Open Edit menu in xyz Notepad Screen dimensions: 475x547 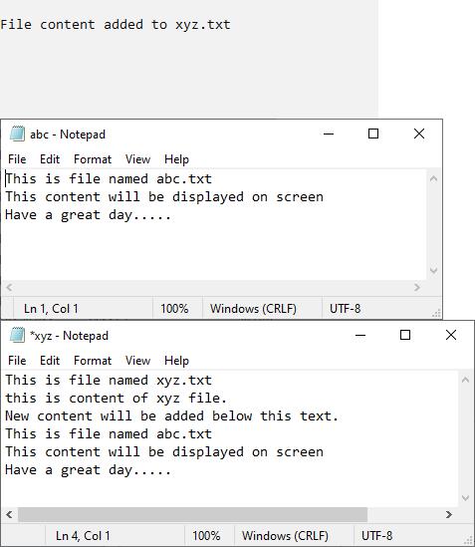tap(50, 361)
